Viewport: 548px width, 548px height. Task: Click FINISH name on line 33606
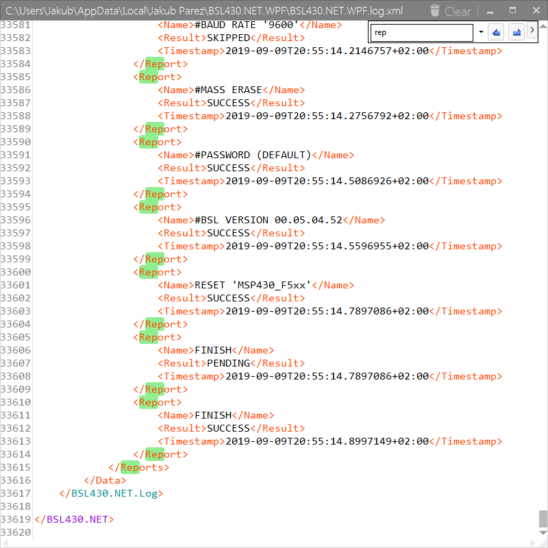[213, 350]
